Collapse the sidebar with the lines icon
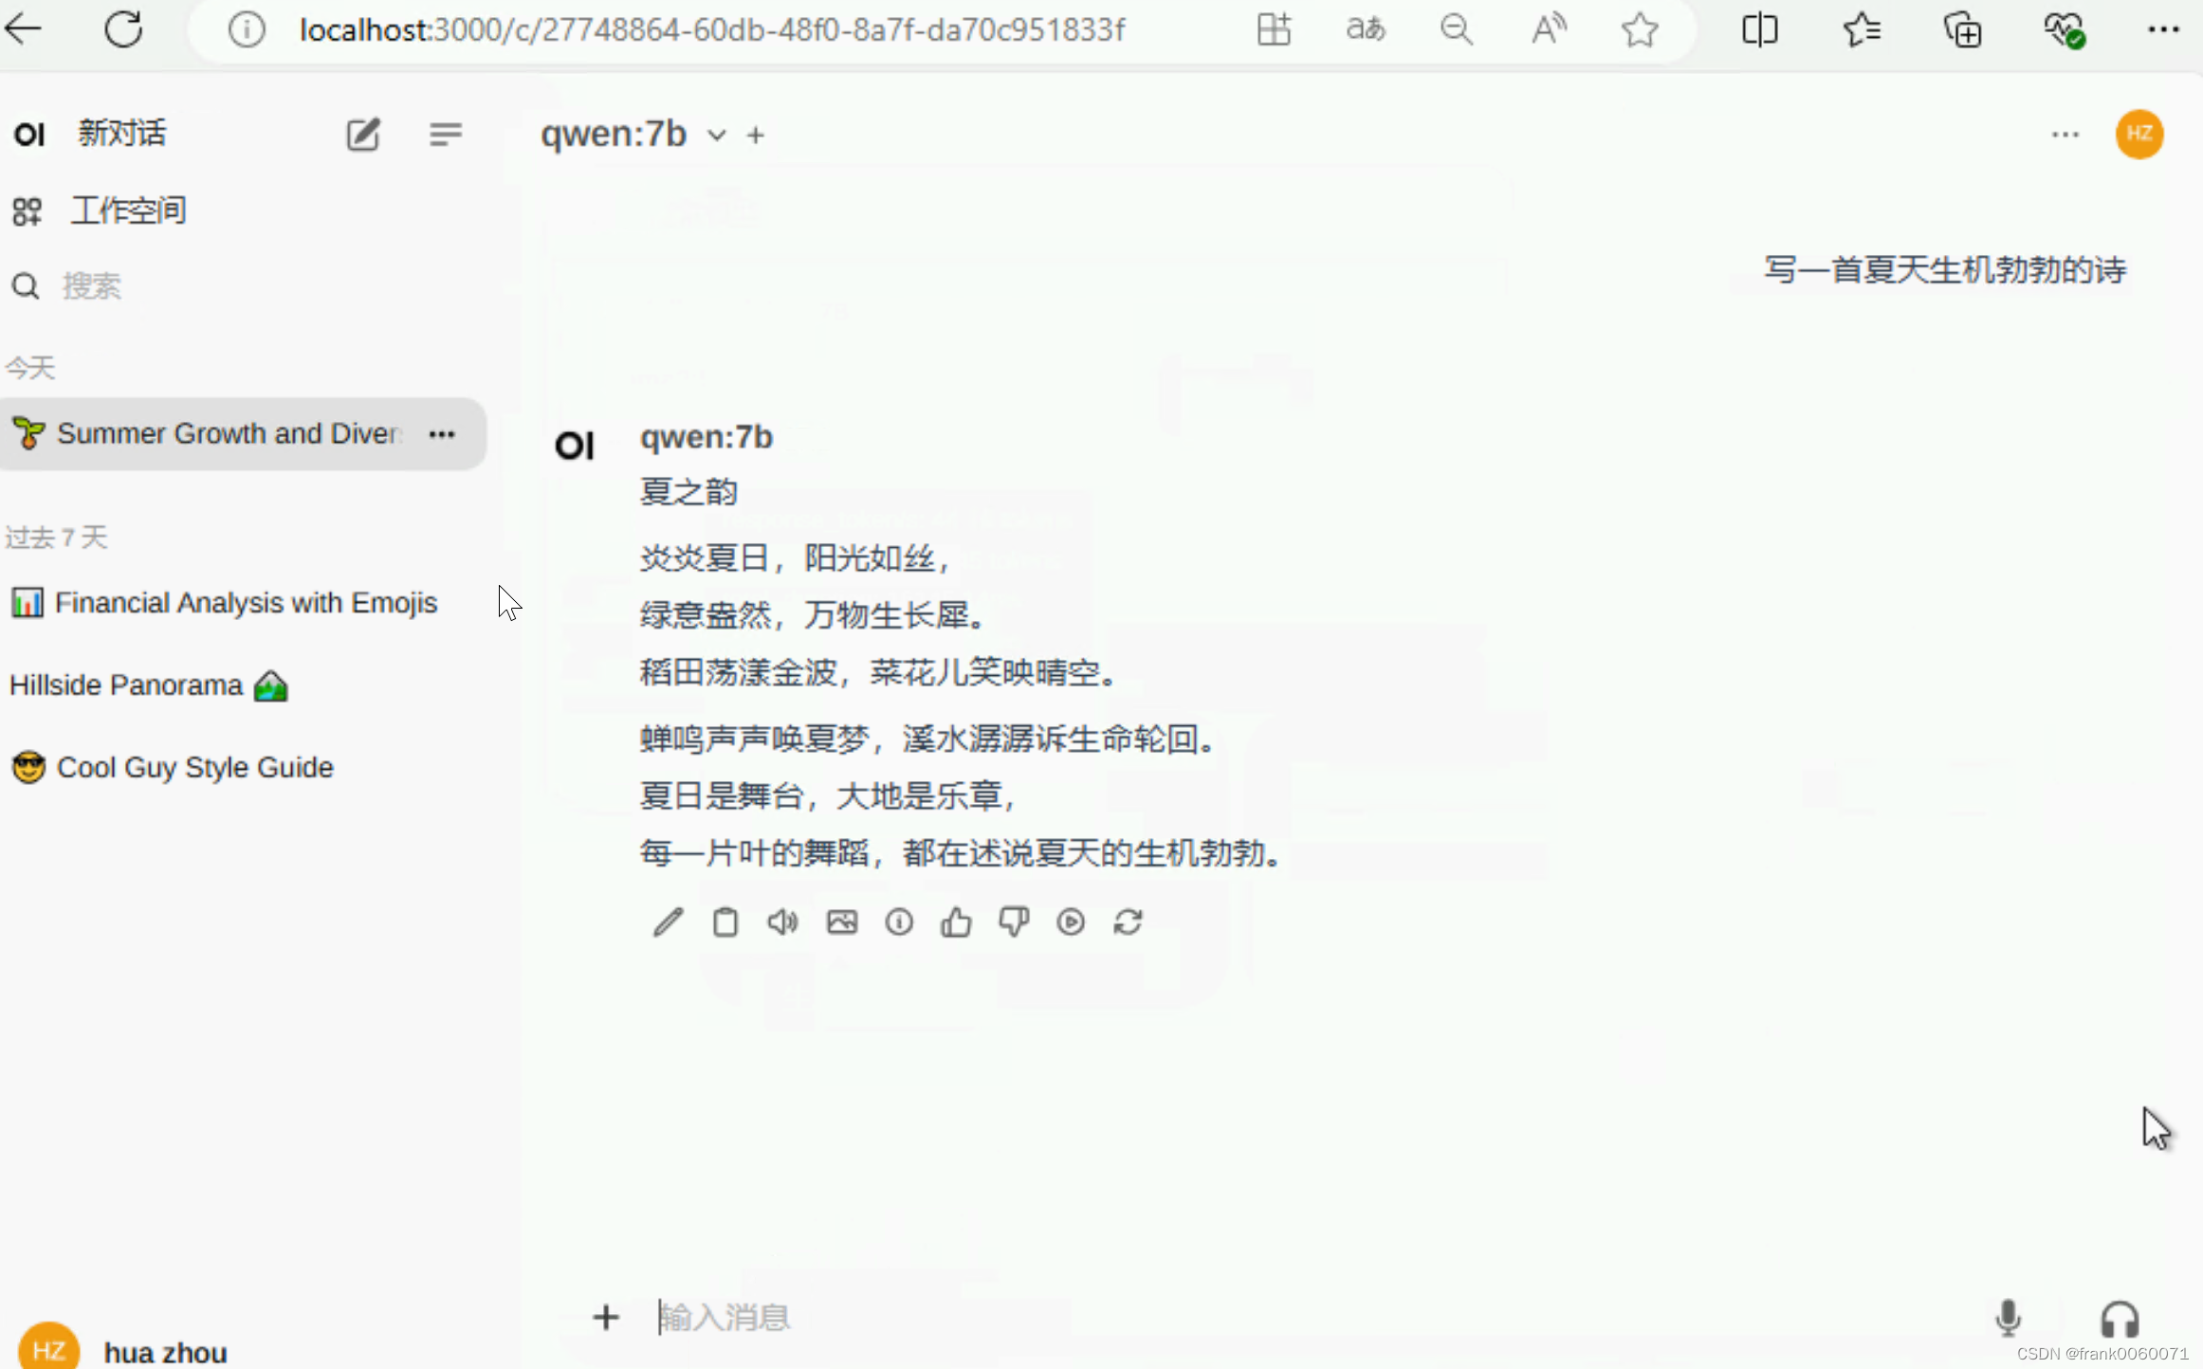The image size is (2203, 1369). pyautogui.click(x=445, y=135)
